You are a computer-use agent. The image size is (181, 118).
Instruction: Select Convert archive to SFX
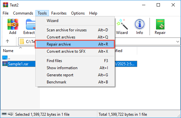75,51
